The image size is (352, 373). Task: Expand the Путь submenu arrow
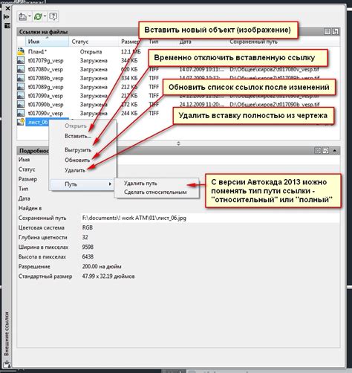pyautogui.click(x=110, y=184)
